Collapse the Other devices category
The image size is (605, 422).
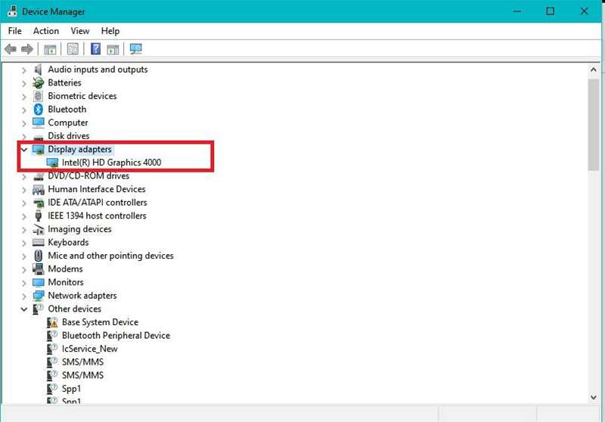[x=24, y=309]
